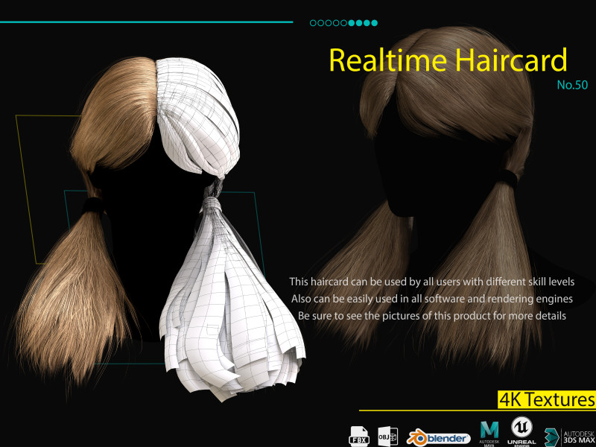Click the black hair tie on right render
Image resolution: width=596 pixels, height=447 pixels.
pos(508,177)
